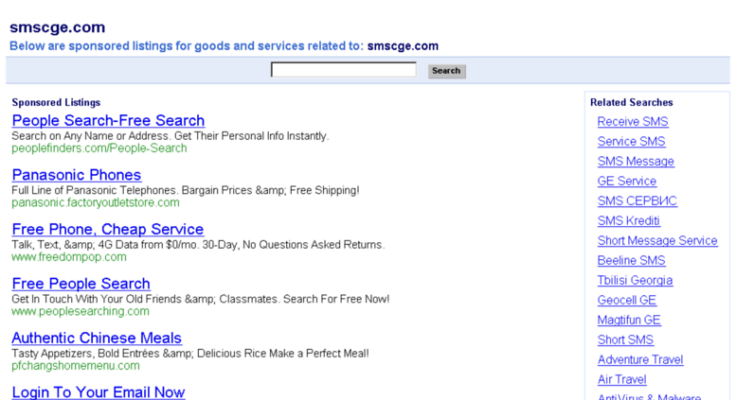
Task: Select SMS Krediti related search
Action: [x=629, y=220]
